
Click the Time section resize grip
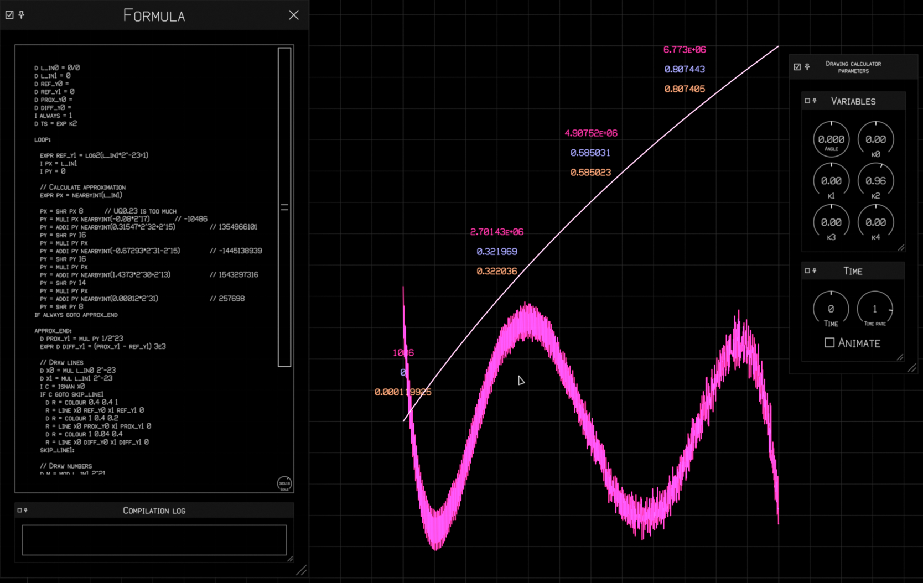(900, 357)
